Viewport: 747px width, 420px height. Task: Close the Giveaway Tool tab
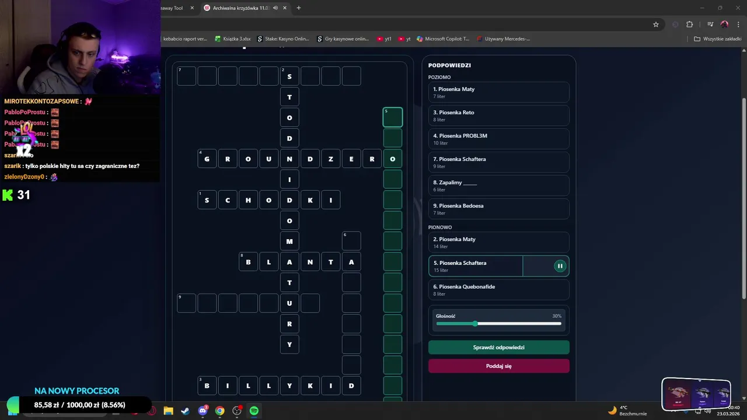click(x=191, y=8)
